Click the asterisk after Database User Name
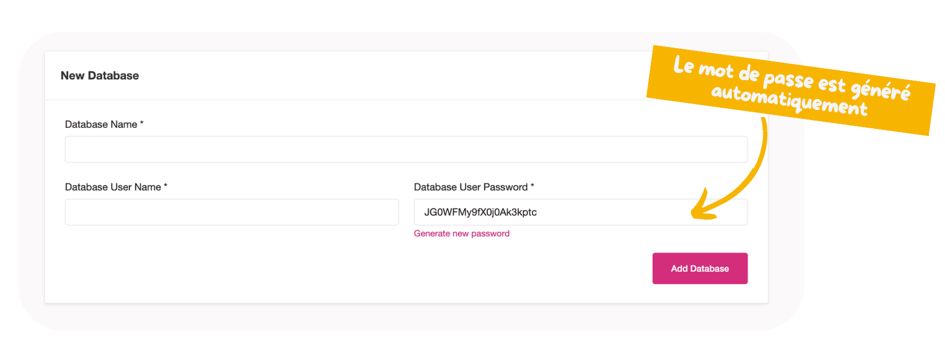 (166, 186)
